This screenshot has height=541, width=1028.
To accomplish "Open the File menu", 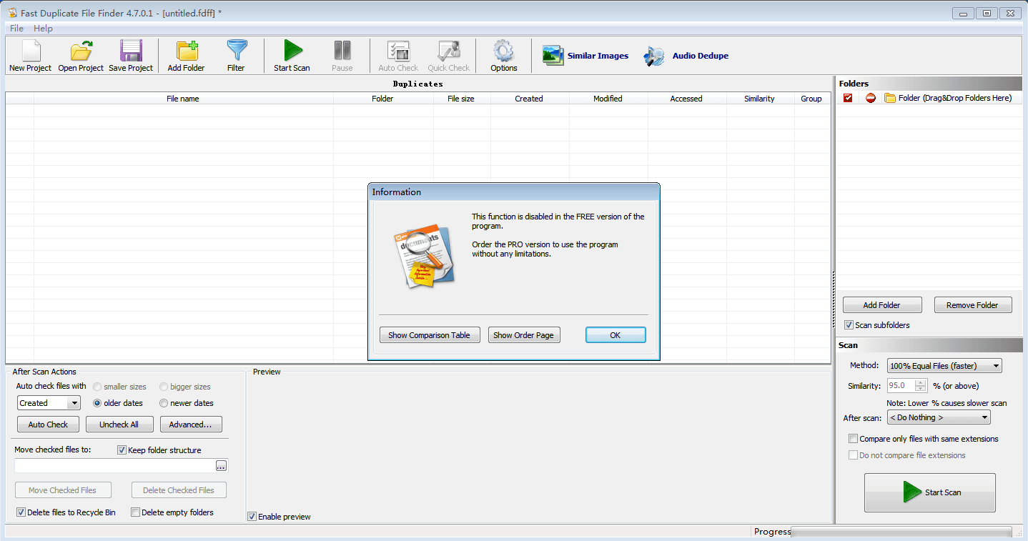I will (x=16, y=29).
